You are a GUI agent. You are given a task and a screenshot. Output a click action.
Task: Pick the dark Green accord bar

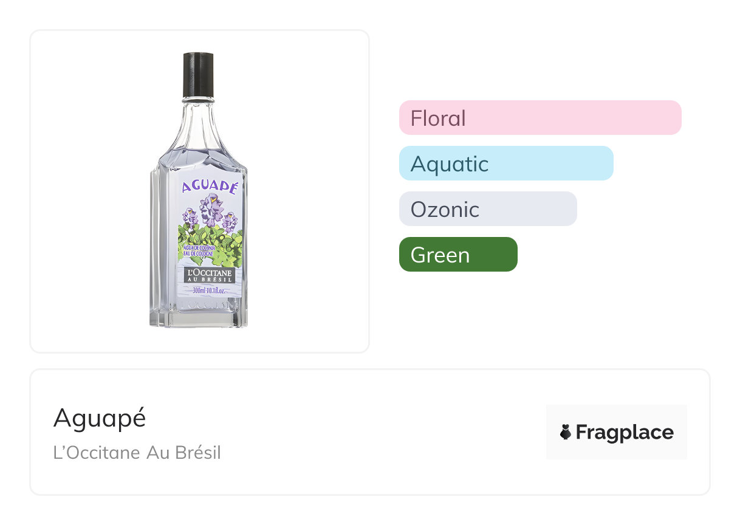[457, 254]
